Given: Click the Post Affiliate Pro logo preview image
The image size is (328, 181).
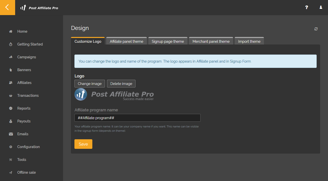Looking at the screenshot, I should click(x=114, y=95).
